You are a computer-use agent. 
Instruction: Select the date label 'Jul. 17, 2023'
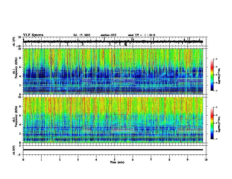82,35
